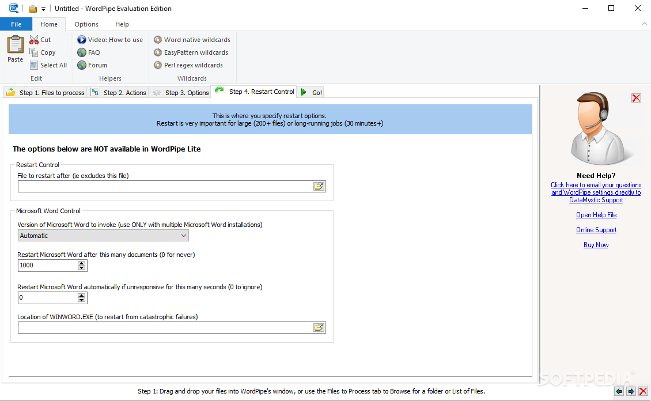Click the Paste clipboard icon
Image resolution: width=651 pixels, height=401 pixels.
(x=16, y=44)
